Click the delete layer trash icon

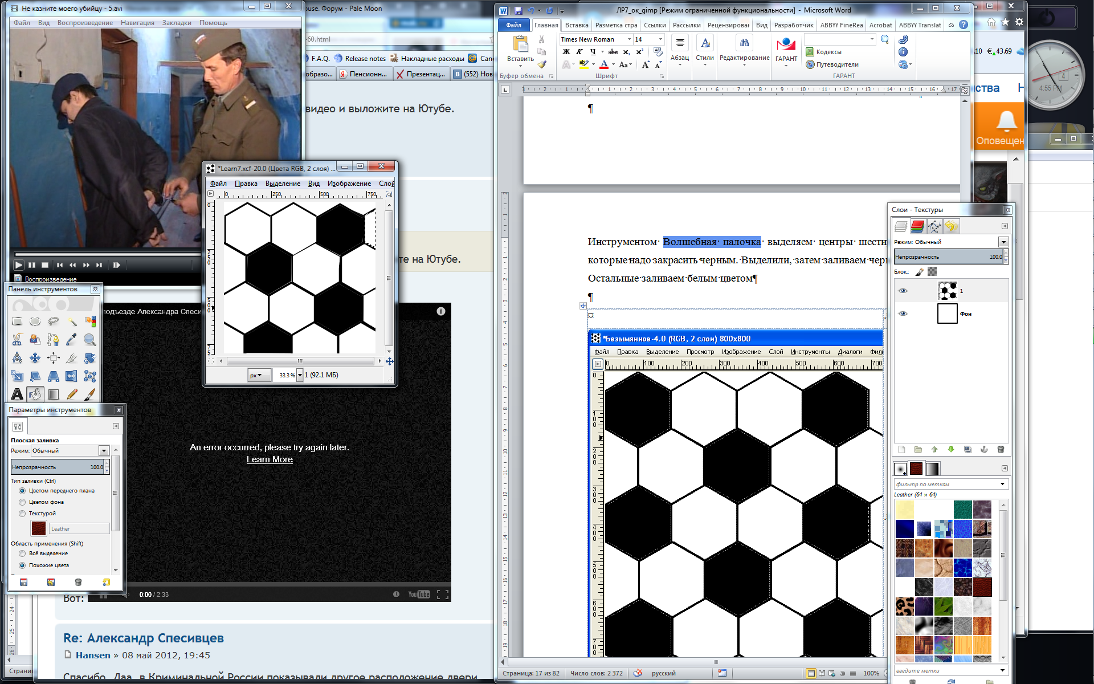(x=1001, y=450)
